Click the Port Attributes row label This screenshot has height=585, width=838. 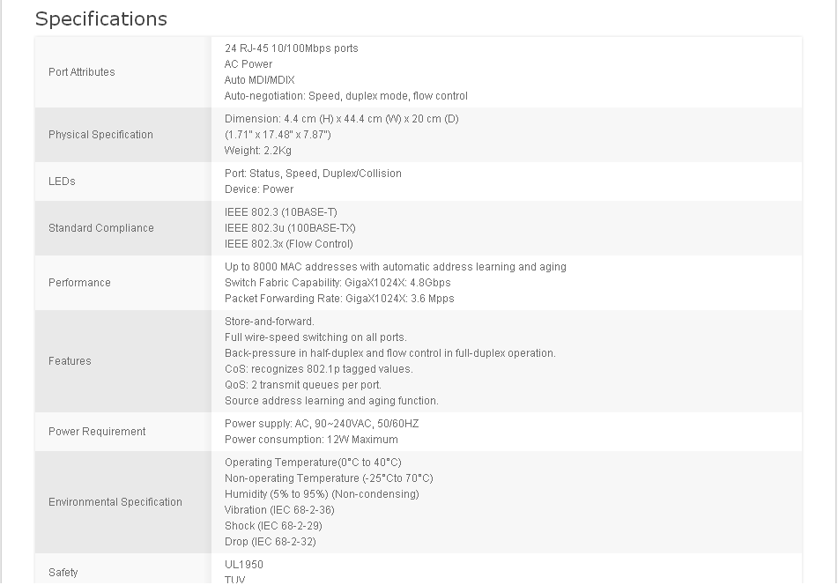click(x=81, y=72)
